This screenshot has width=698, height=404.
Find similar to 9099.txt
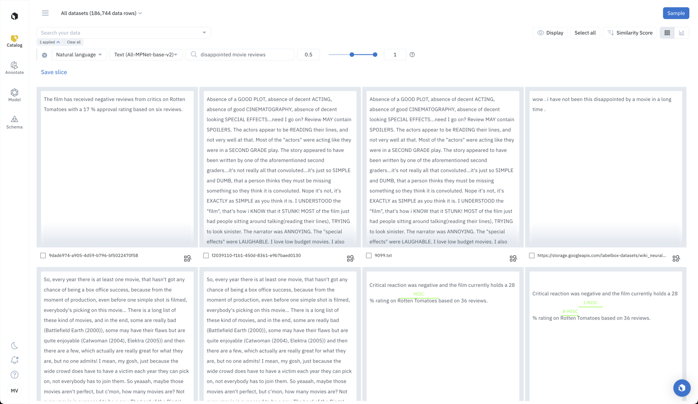[x=513, y=258]
